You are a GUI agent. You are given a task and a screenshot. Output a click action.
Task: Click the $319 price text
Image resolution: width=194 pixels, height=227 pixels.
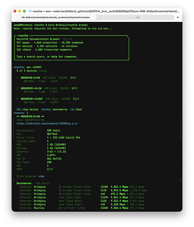tap(76, 99)
